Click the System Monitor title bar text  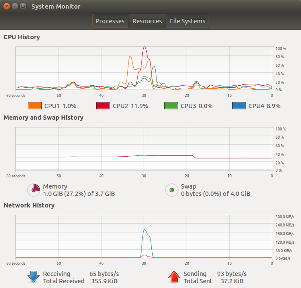click(56, 6)
